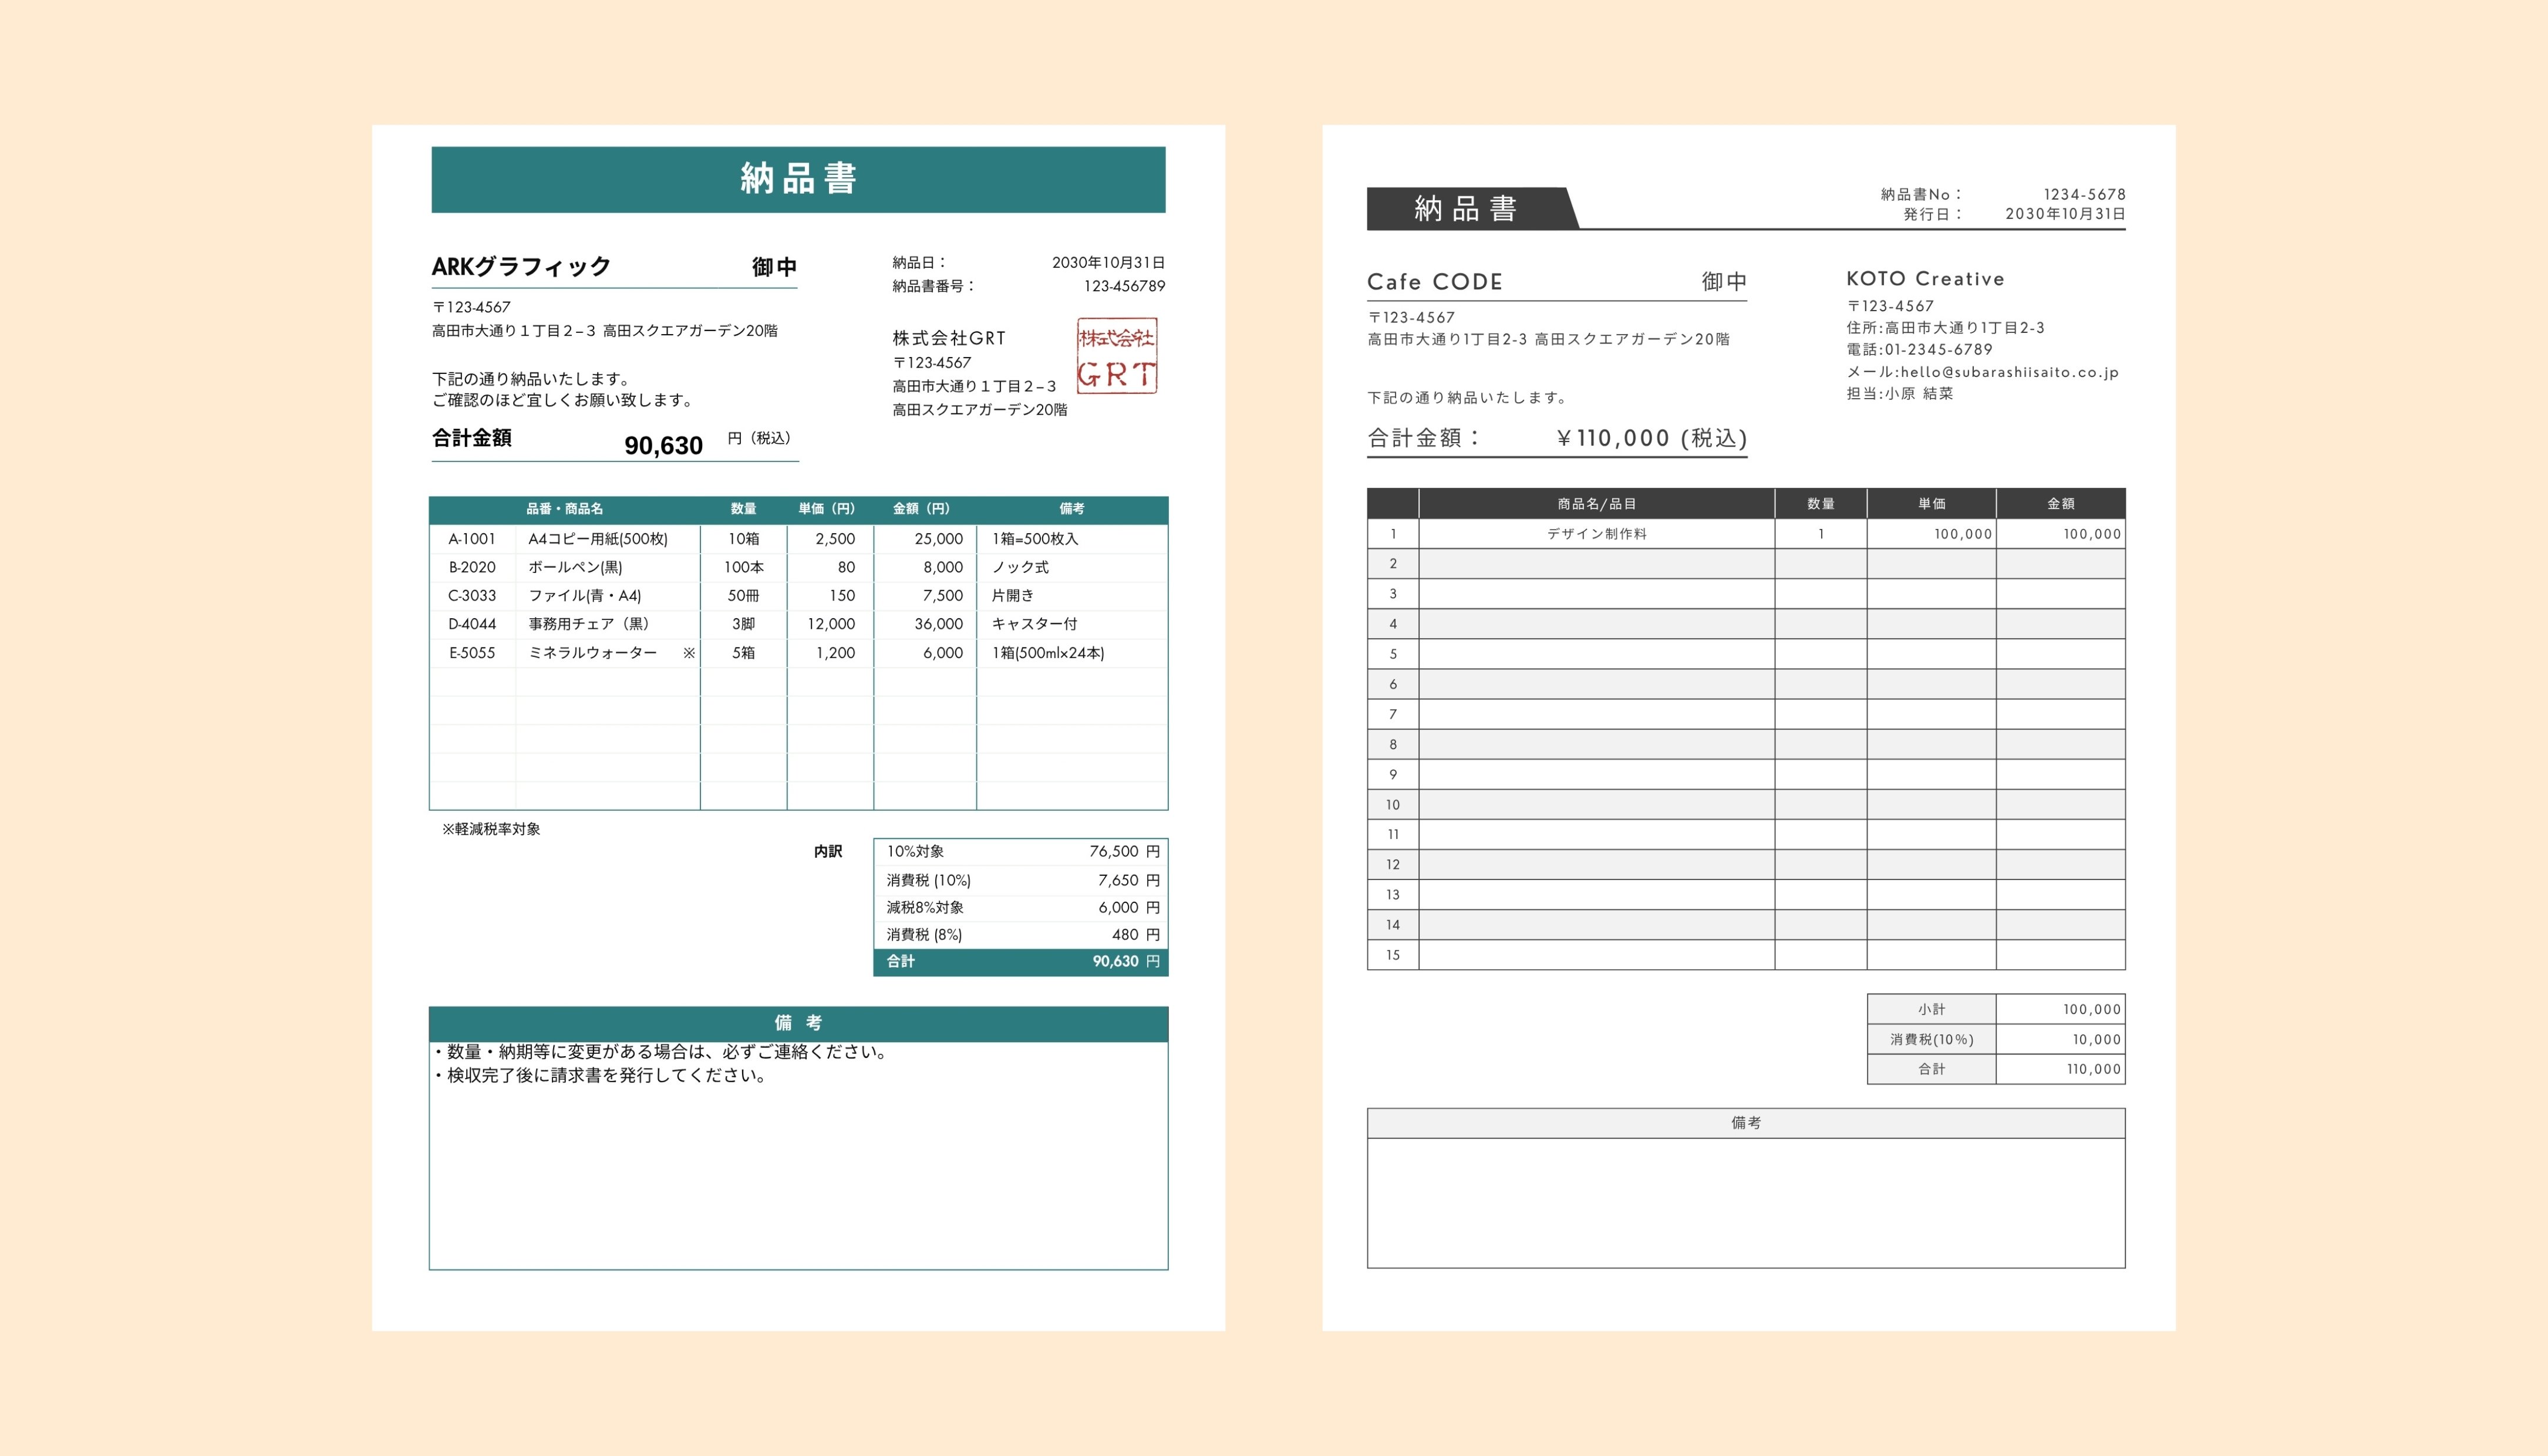The image size is (2548, 1456).
Task: Select contact person 小原 結菜
Action: pyautogui.click(x=1918, y=394)
